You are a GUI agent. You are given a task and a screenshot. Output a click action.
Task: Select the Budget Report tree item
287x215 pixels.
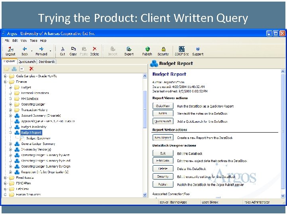[31, 133]
